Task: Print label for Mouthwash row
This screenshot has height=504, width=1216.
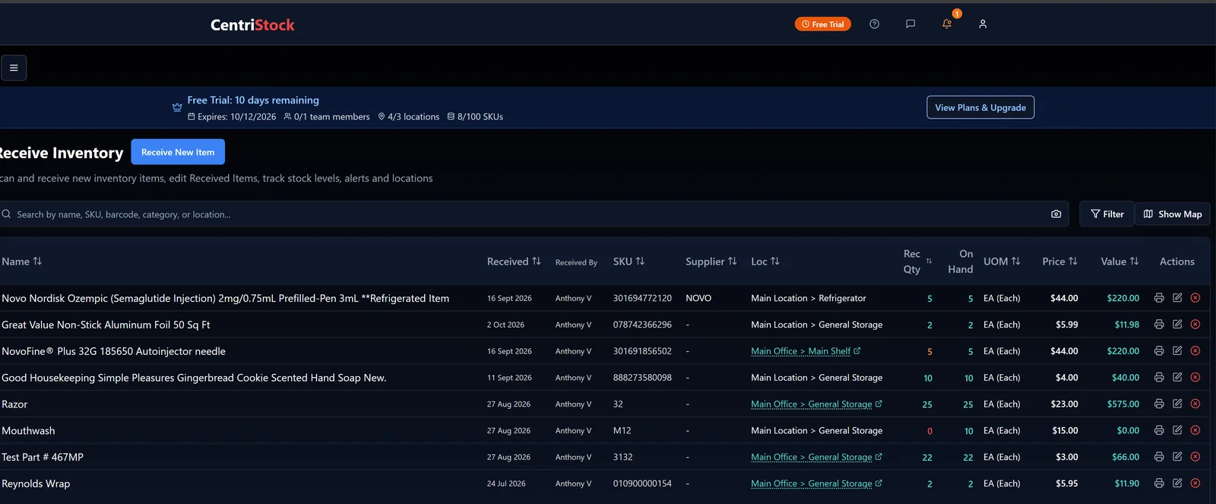Action: pyautogui.click(x=1159, y=430)
